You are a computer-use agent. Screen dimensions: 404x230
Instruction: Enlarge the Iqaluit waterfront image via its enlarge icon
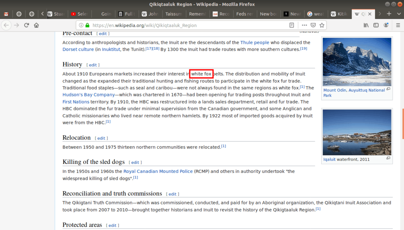(388, 158)
